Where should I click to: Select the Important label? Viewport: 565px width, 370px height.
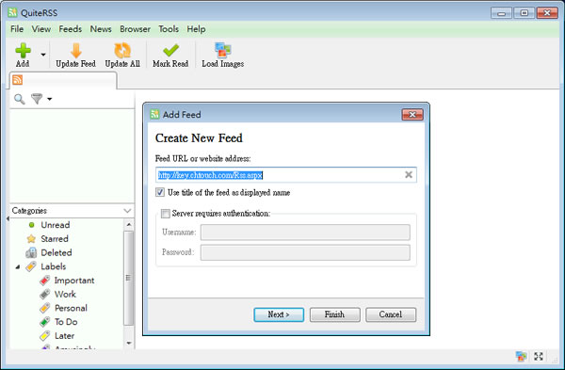pyautogui.click(x=74, y=281)
